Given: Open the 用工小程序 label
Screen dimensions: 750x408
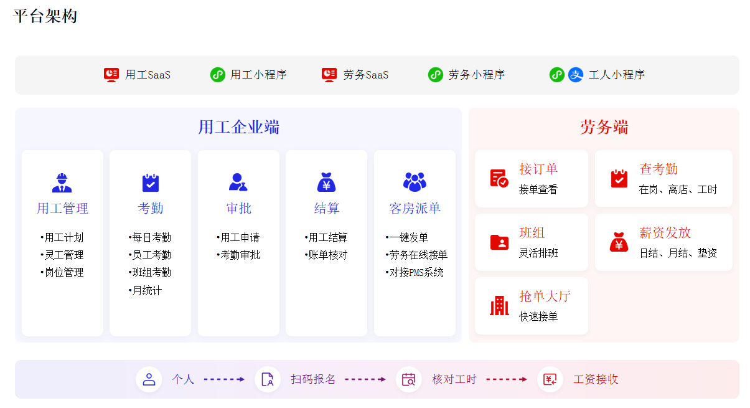Looking at the screenshot, I should (258, 75).
